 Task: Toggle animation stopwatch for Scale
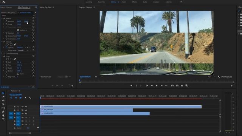pyautogui.click(x=6, y=24)
